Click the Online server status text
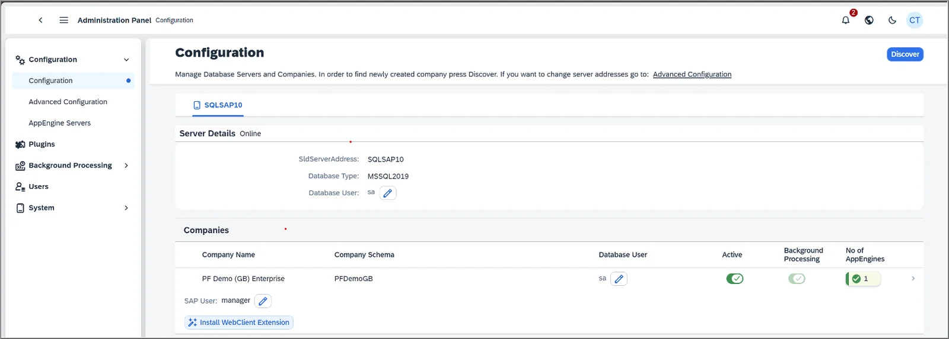Image resolution: width=949 pixels, height=339 pixels. point(250,134)
